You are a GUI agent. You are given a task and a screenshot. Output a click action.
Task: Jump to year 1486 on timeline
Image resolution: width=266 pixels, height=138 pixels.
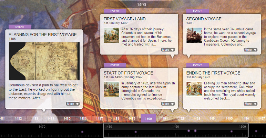83,118
